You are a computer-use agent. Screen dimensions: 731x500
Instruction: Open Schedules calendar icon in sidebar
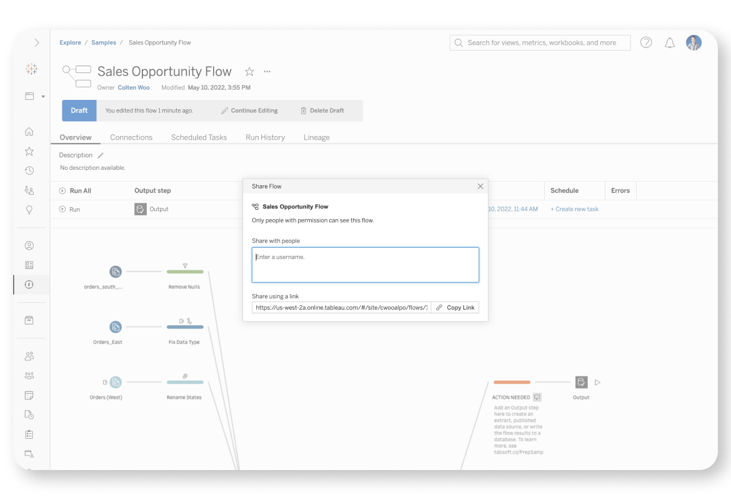29,396
